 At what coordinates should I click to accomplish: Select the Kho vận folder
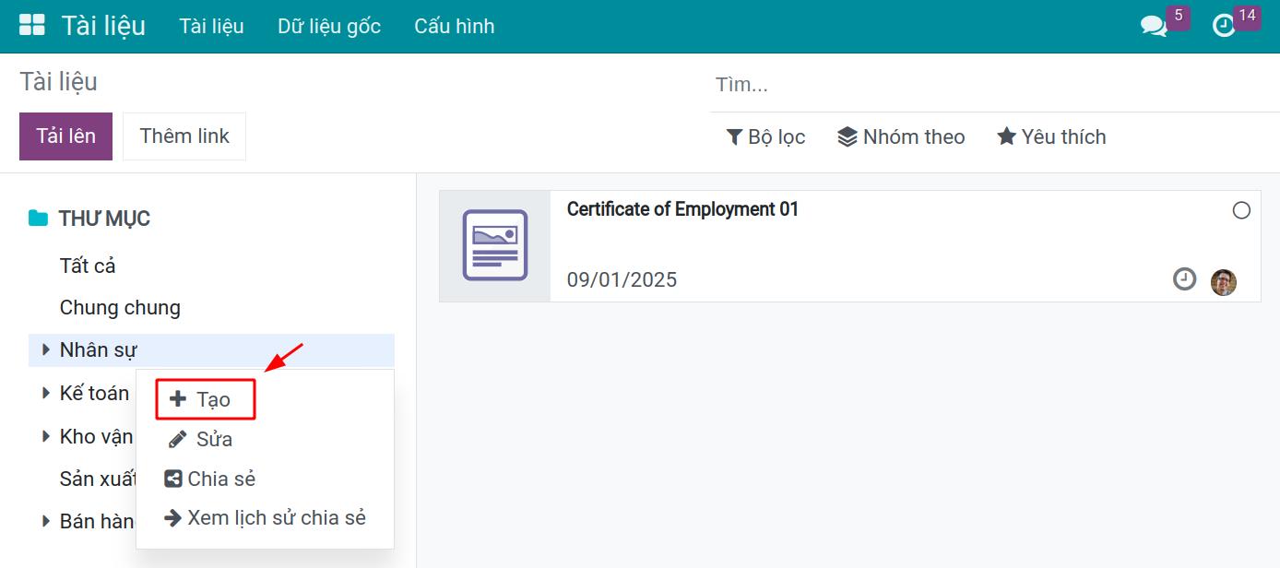96,436
